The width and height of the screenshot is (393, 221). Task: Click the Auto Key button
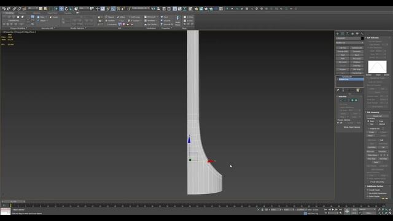(354, 209)
